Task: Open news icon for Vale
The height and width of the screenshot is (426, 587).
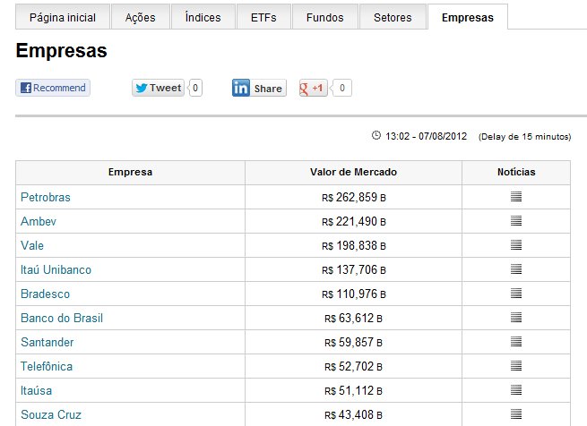Action: click(516, 244)
